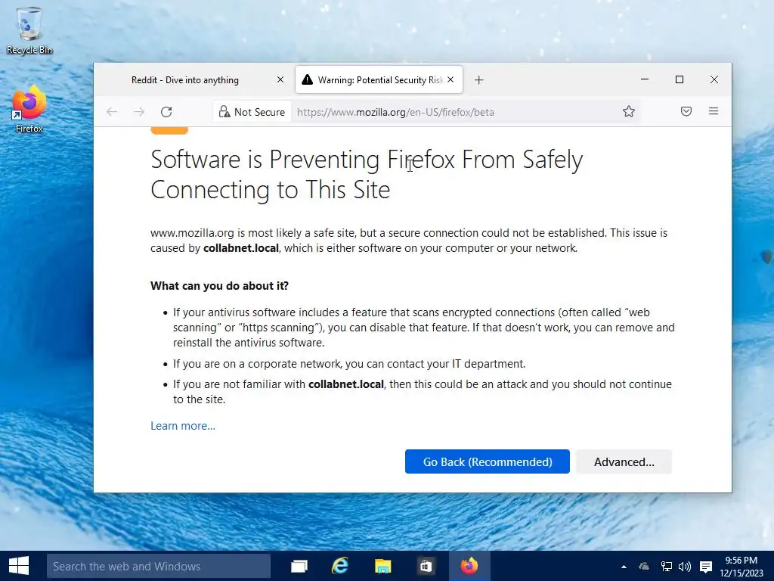Expand the Advanced... options
Screen dimensions: 774x581
click(624, 461)
